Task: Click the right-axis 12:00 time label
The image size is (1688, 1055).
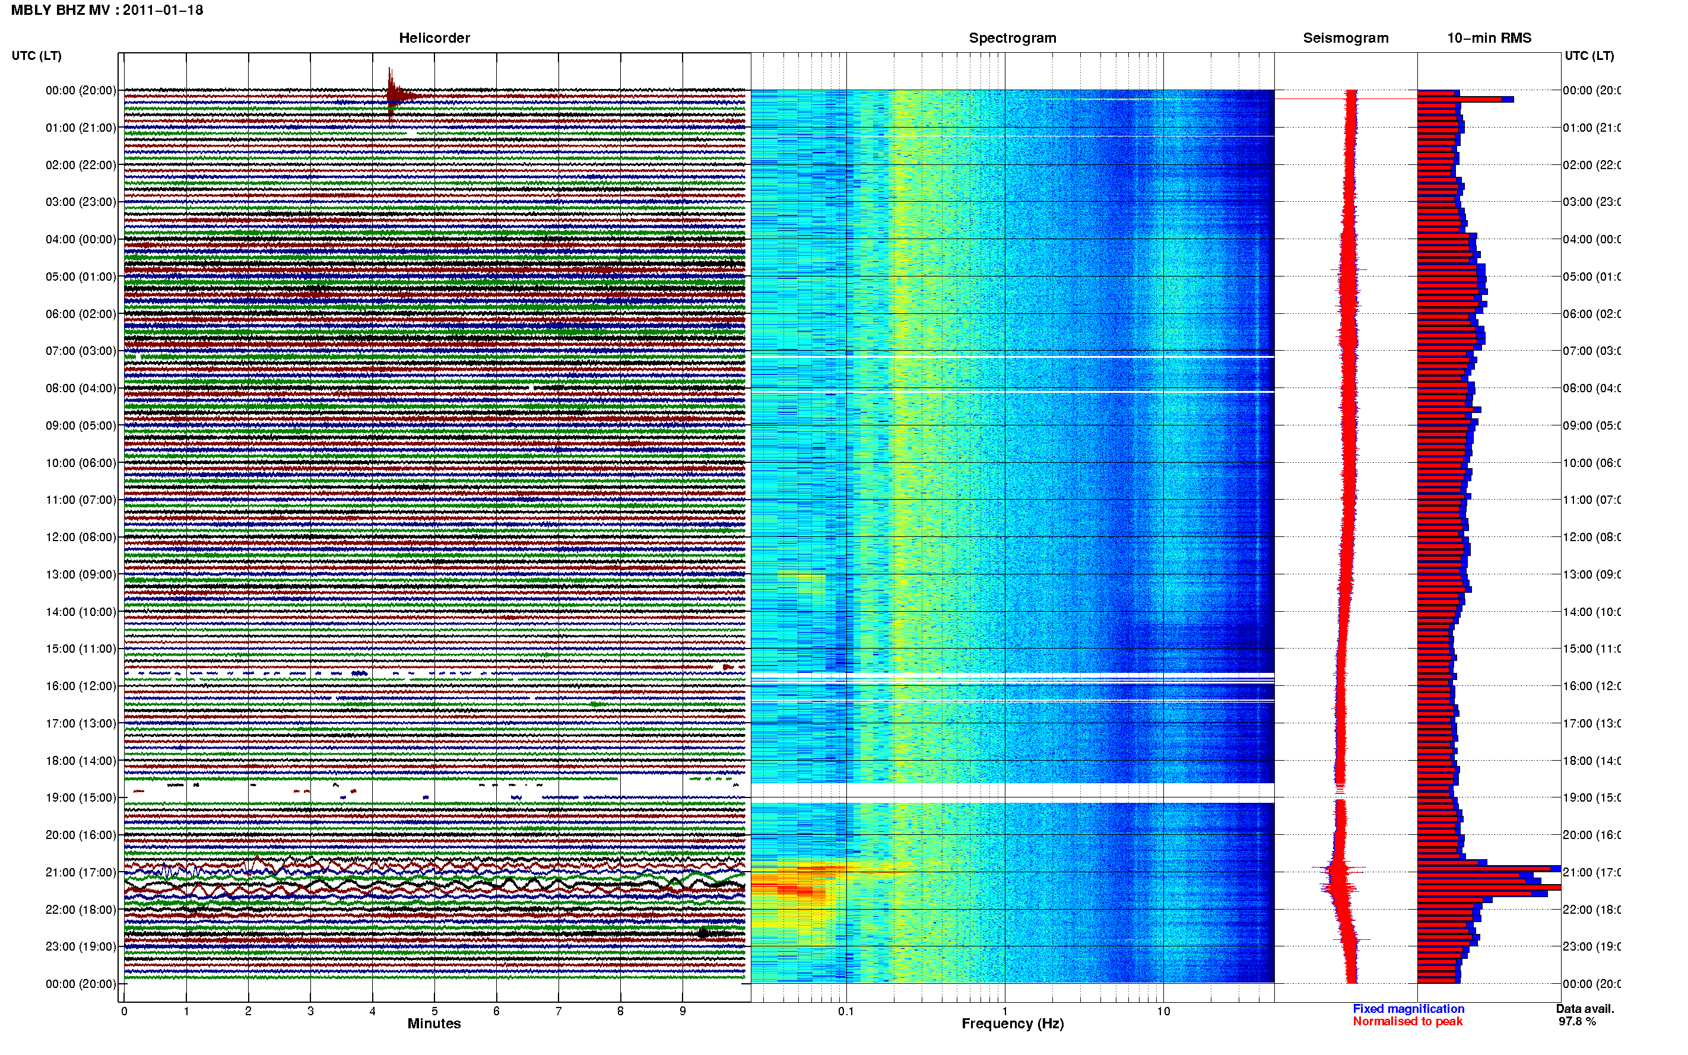Action: (1592, 537)
